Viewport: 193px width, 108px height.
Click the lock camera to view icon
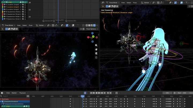[x=96, y=57]
